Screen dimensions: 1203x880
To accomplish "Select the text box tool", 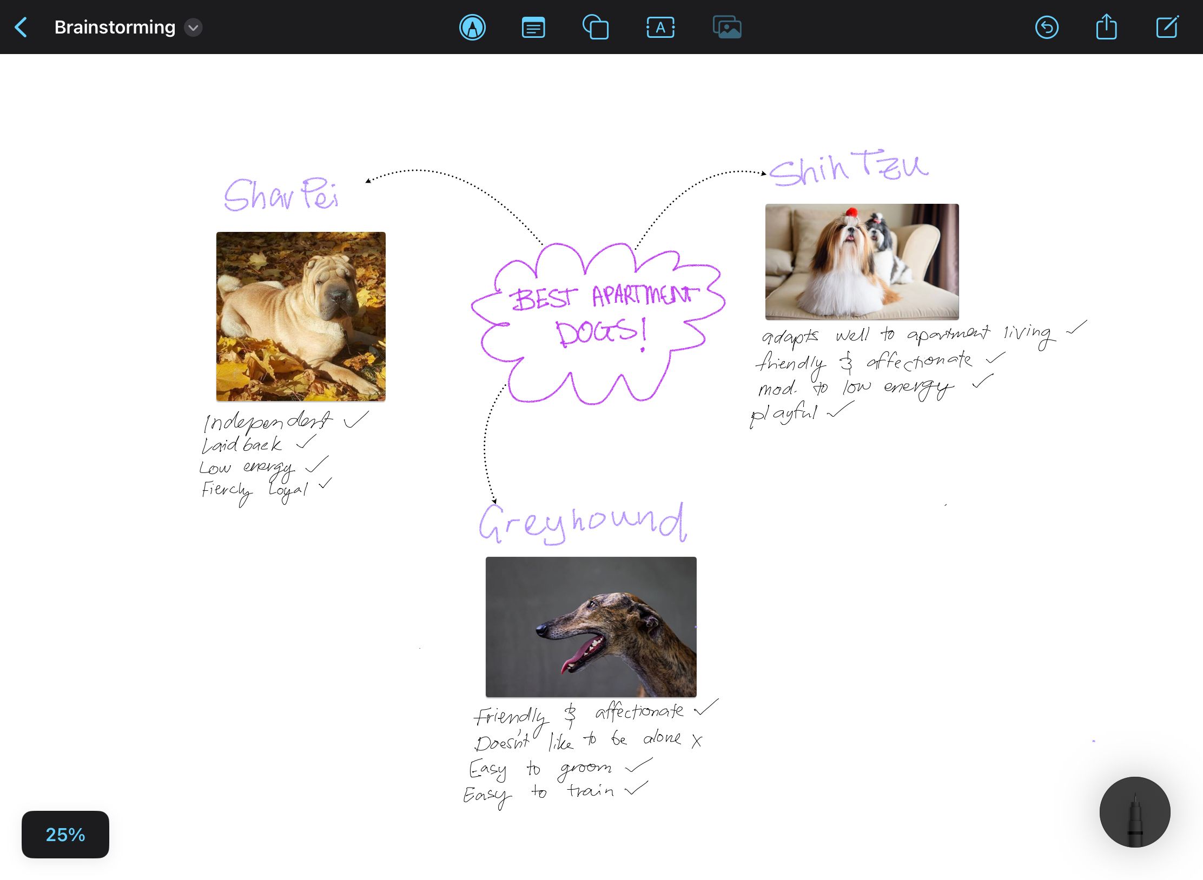I will point(660,27).
